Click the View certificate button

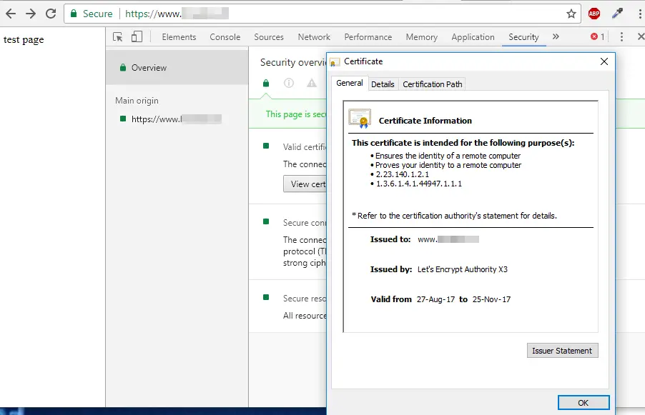(x=305, y=184)
